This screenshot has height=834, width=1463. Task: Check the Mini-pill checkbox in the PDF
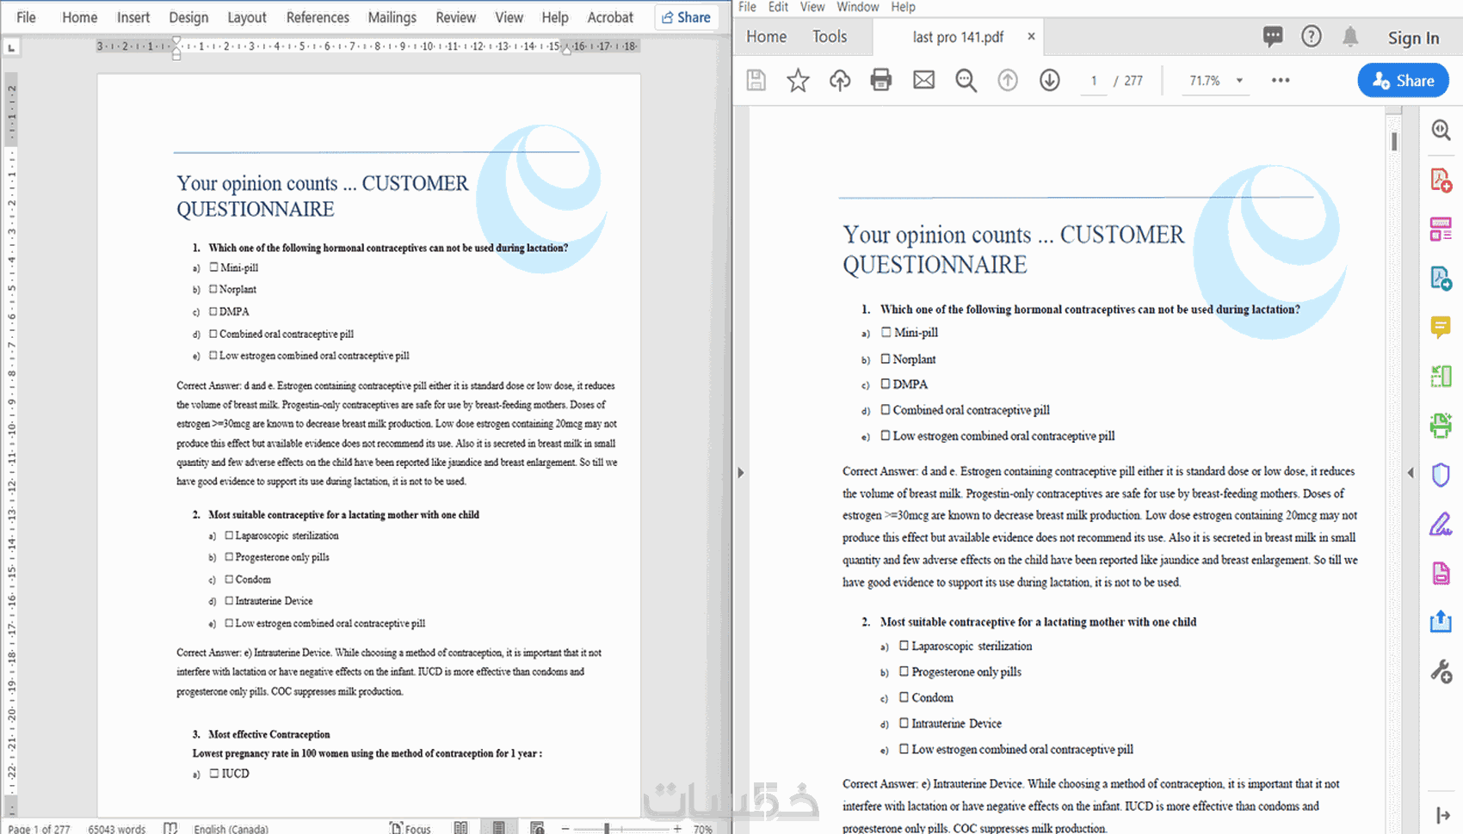[886, 332]
